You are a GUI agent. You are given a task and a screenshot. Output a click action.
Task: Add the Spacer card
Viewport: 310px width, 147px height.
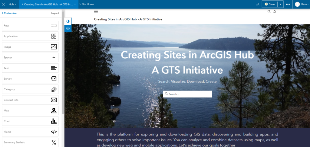tap(30, 58)
